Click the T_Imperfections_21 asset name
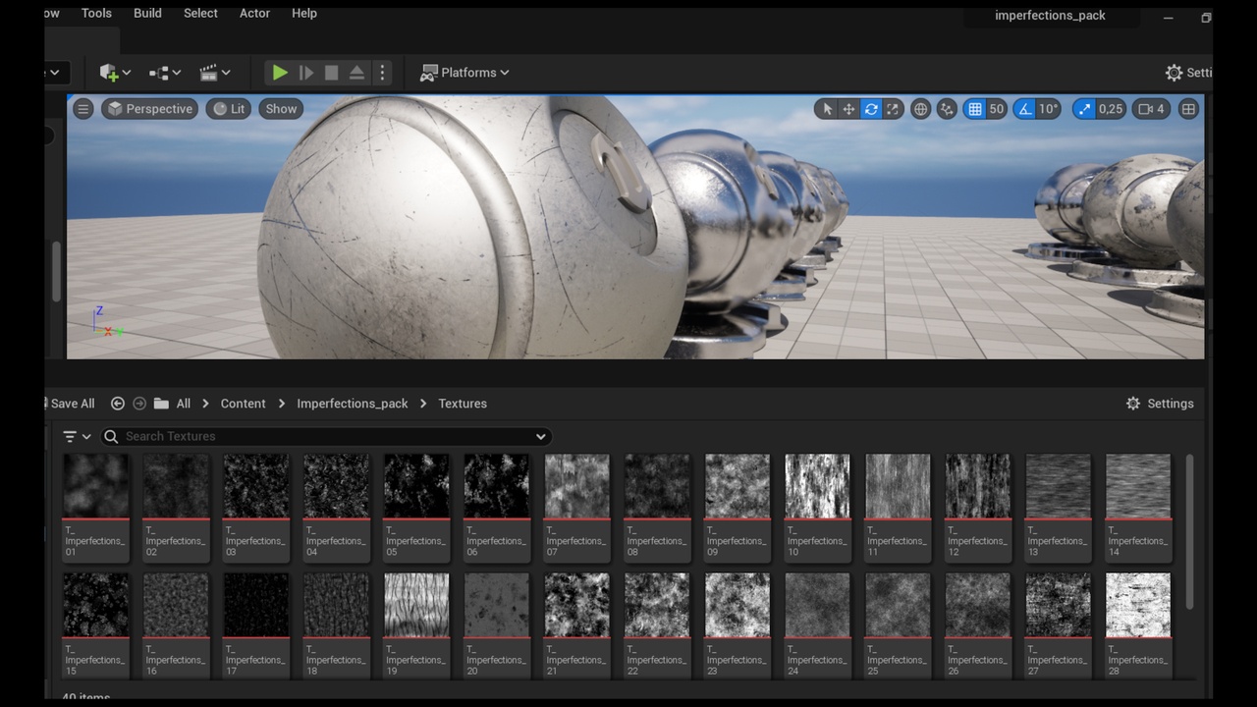 [x=575, y=660]
